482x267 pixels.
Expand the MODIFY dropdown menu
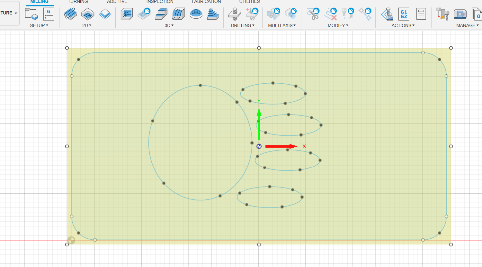tap(338, 25)
